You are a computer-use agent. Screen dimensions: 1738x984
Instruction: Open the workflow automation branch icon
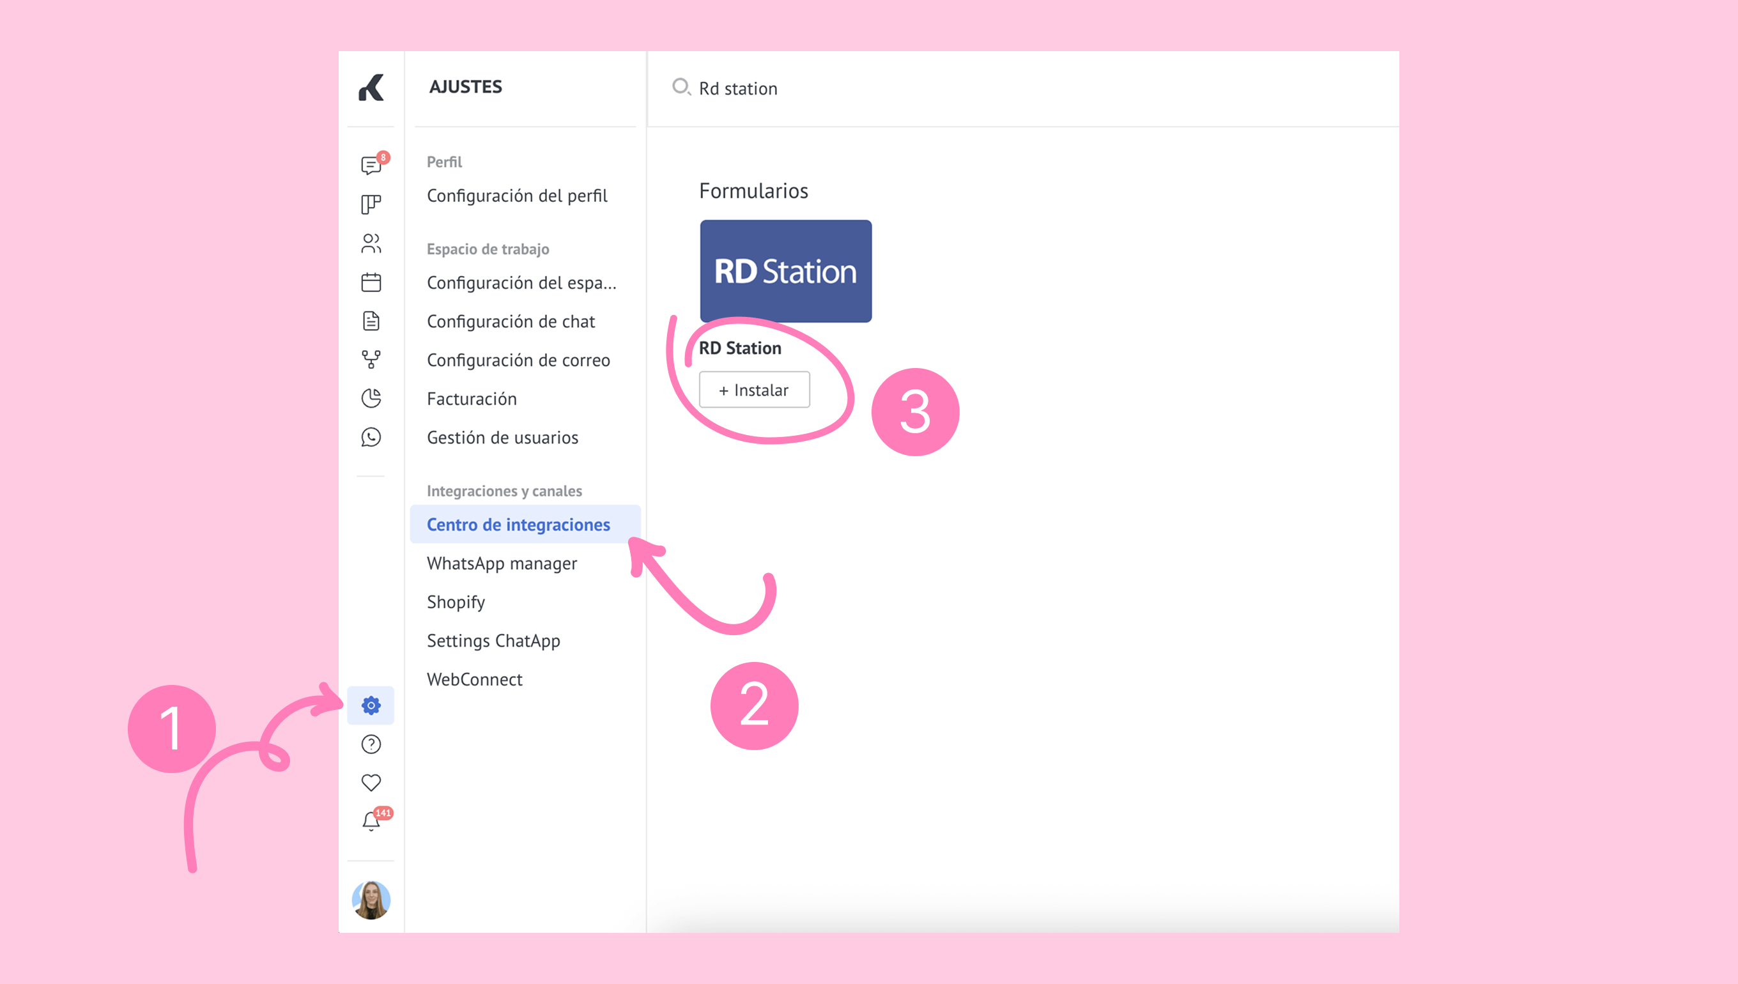point(371,360)
